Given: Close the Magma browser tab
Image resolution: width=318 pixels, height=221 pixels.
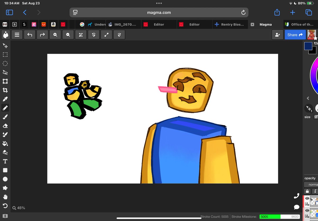Looking at the screenshot, I should tap(252, 24).
